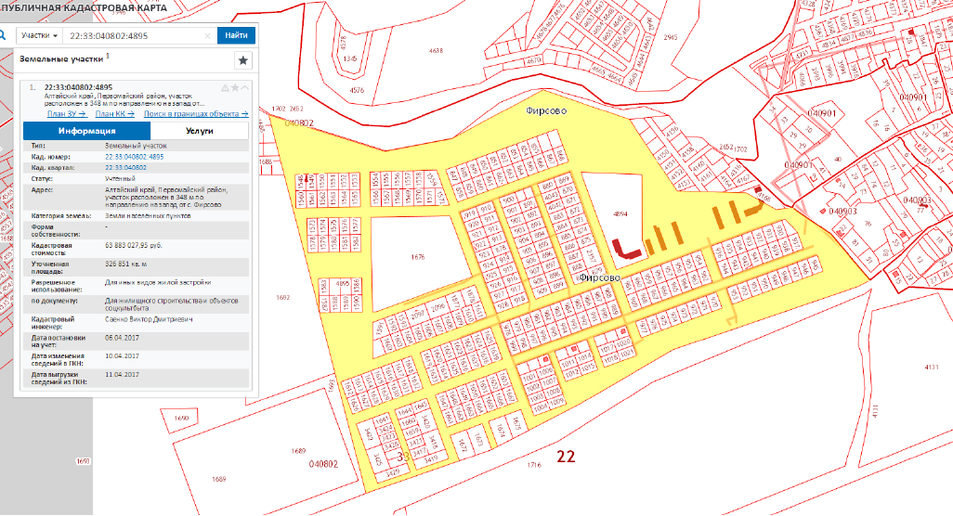The width and height of the screenshot is (953, 516).
Task: Click Поиск в границах объекта link
Action: pos(196,113)
